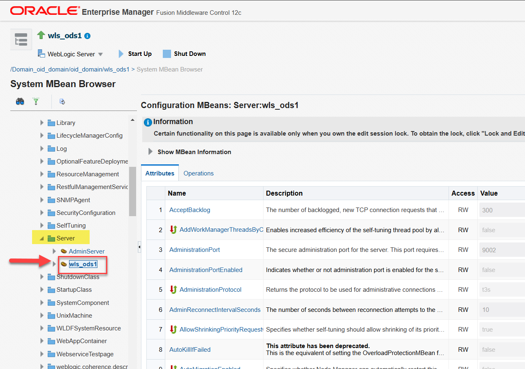Expand Show MBean Information section
This screenshot has height=369, width=525.
point(150,152)
